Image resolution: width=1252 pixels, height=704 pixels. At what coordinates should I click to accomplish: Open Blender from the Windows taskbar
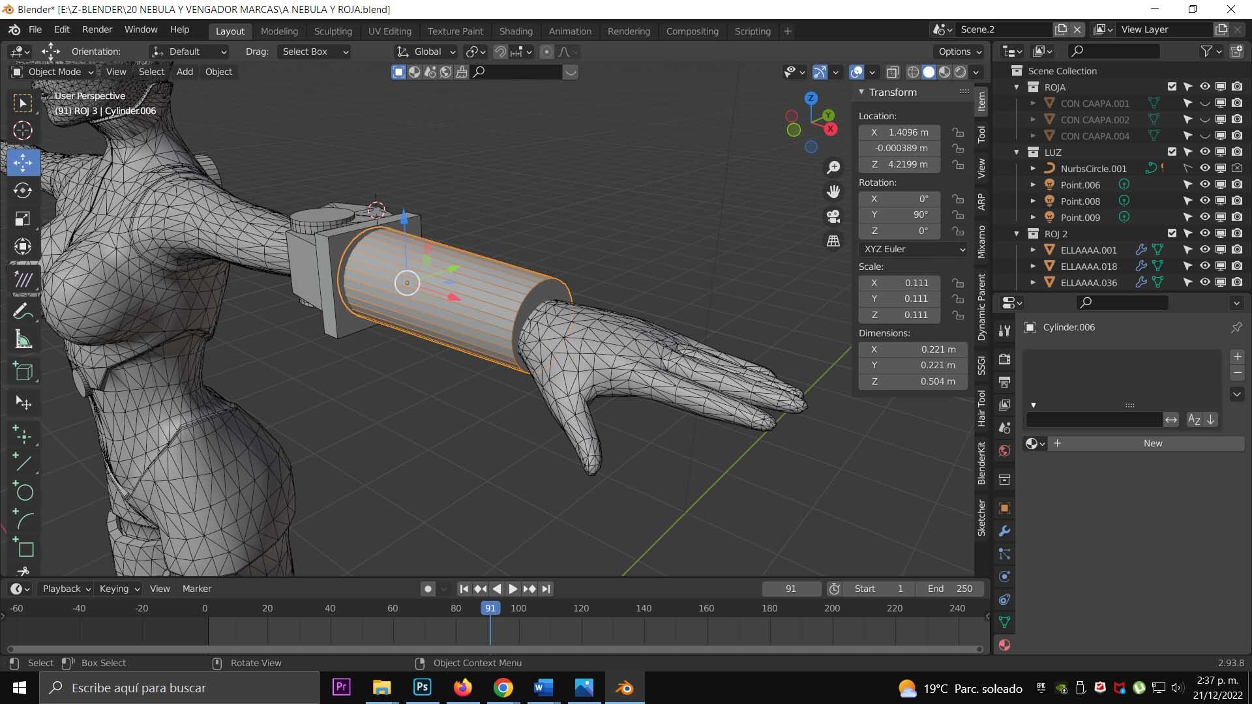point(624,688)
